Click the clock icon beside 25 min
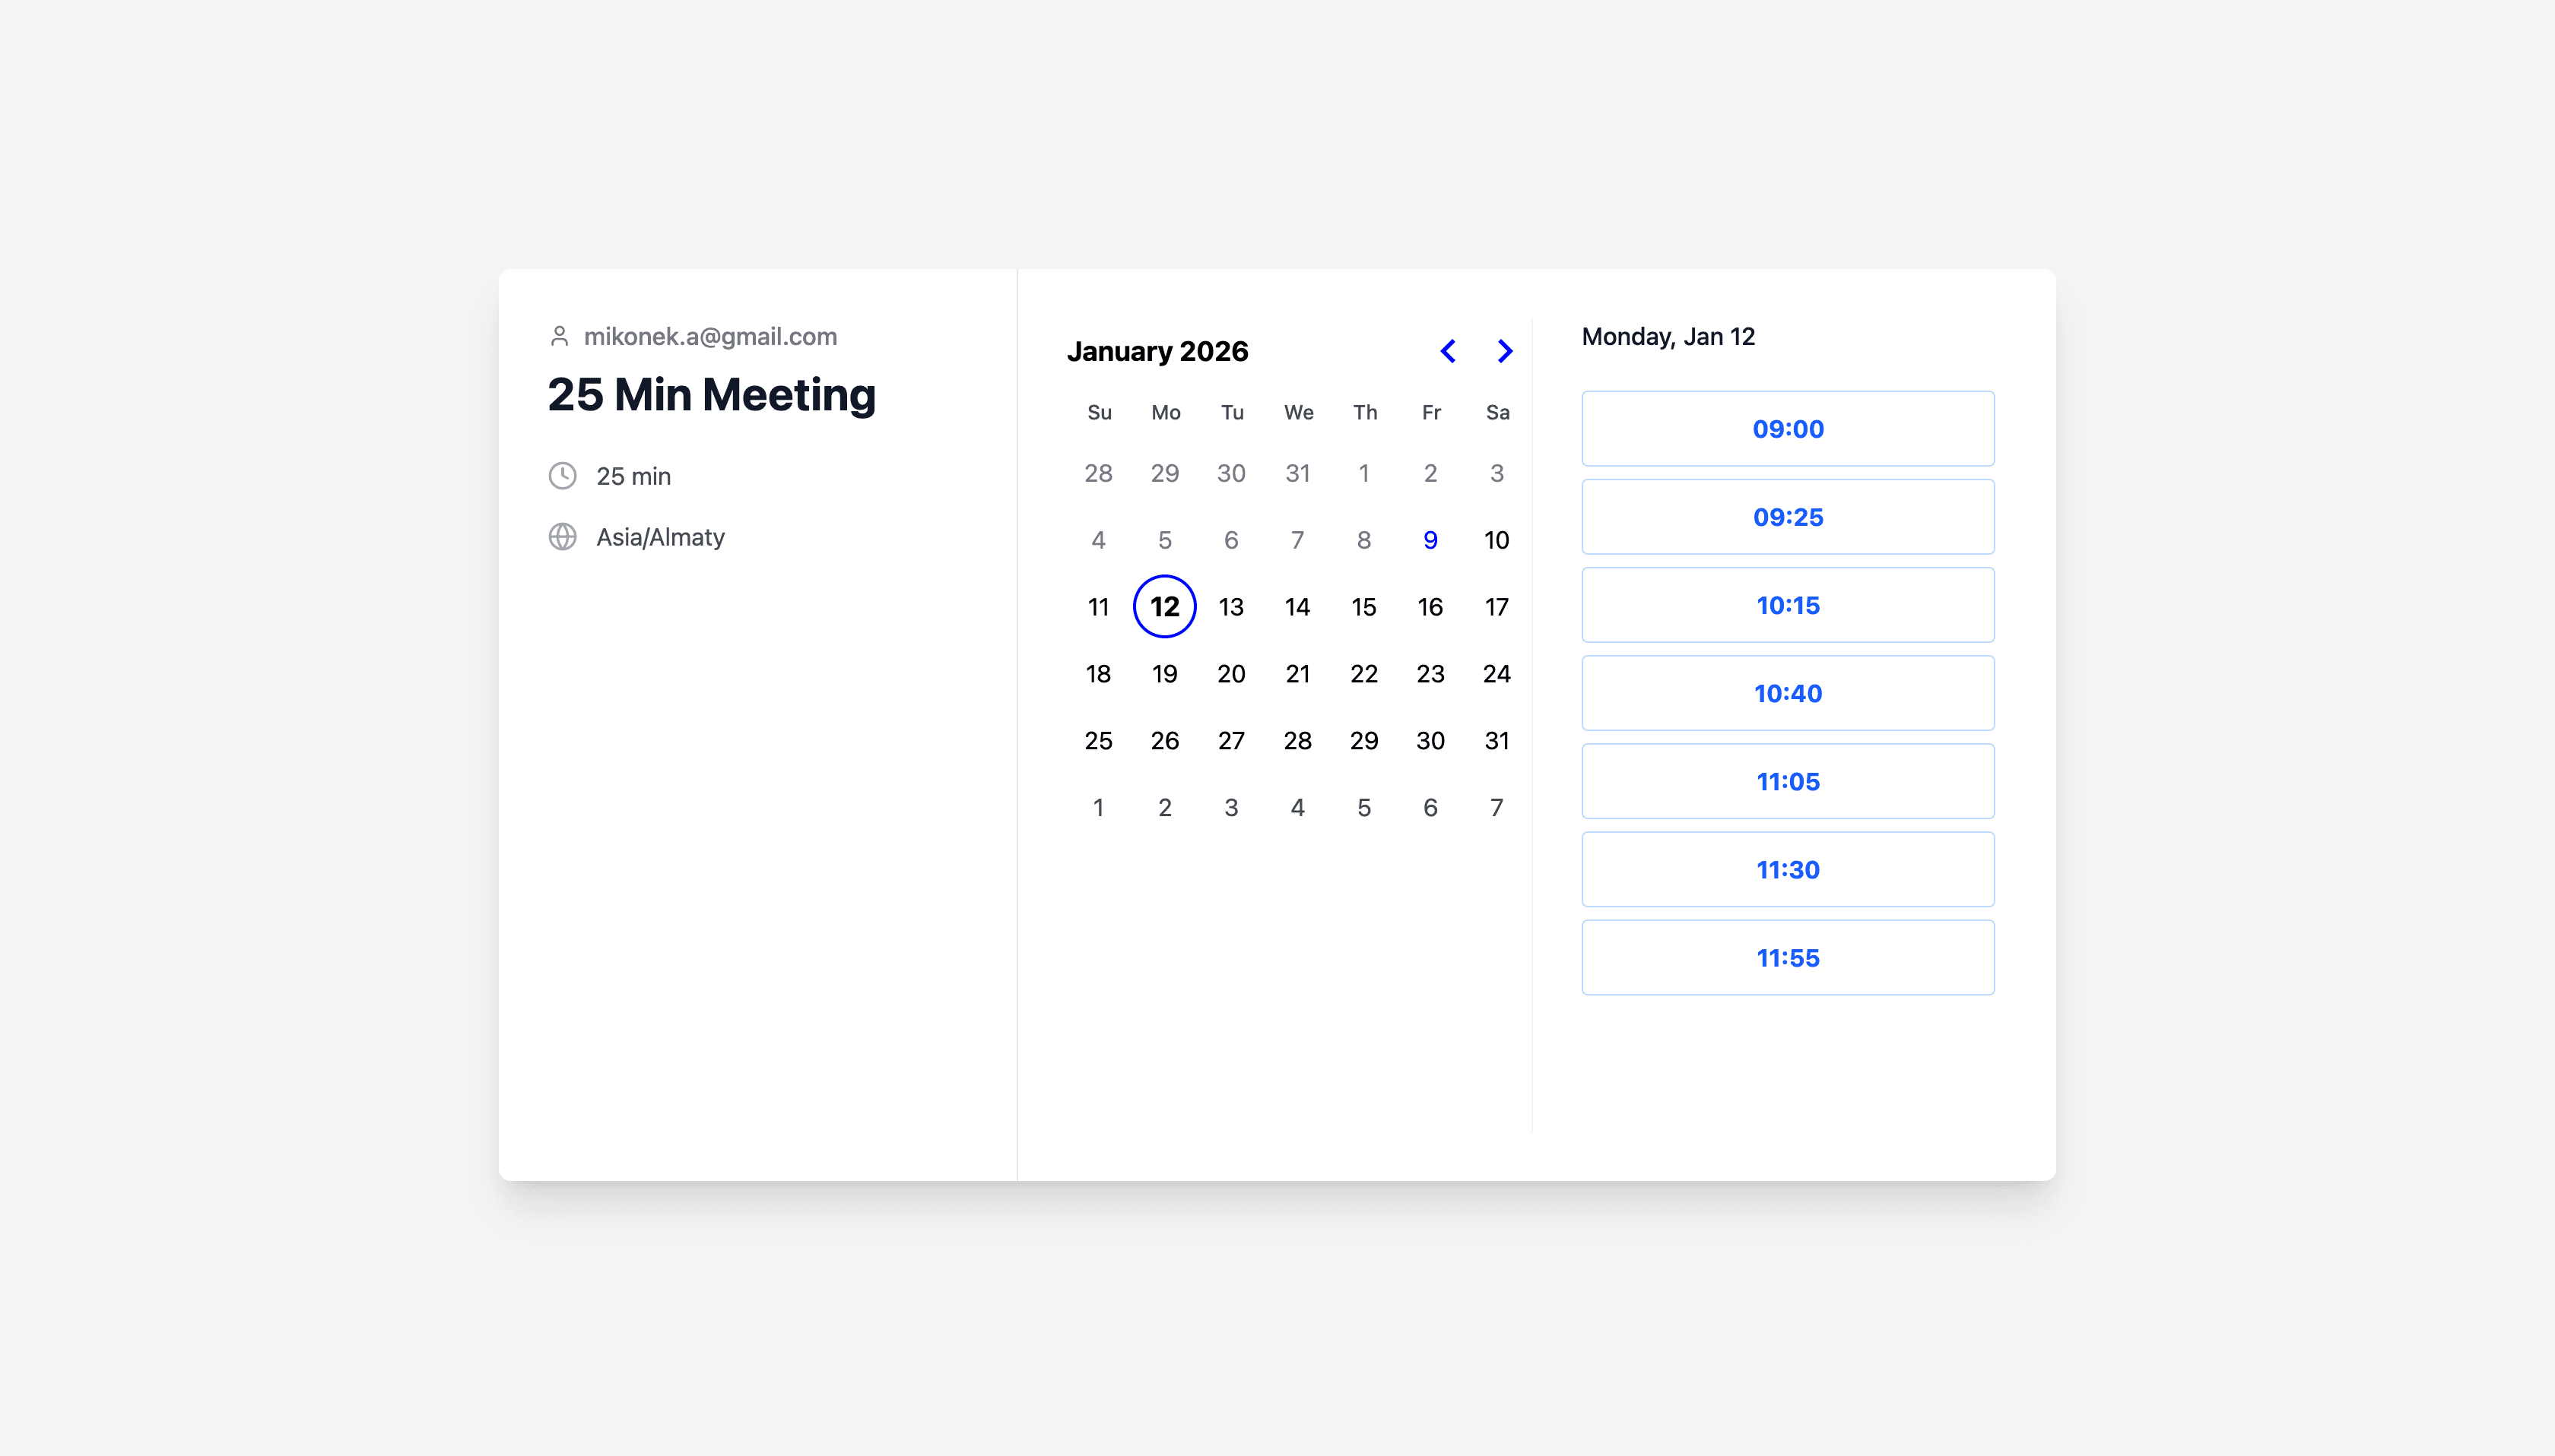The image size is (2555, 1456). (562, 476)
